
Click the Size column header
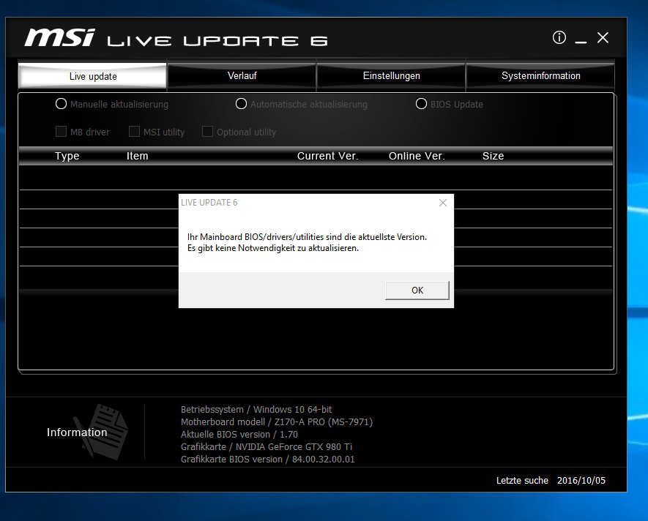pyautogui.click(x=493, y=156)
